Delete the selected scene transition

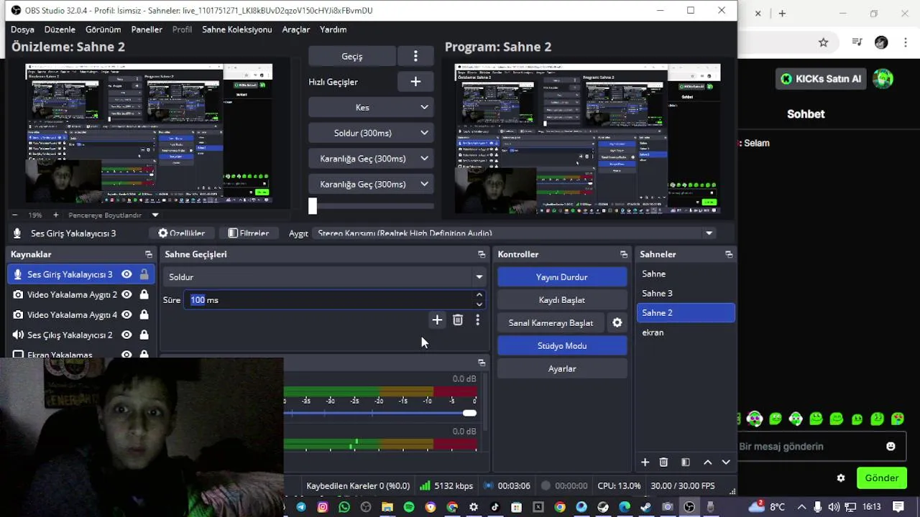tap(458, 320)
